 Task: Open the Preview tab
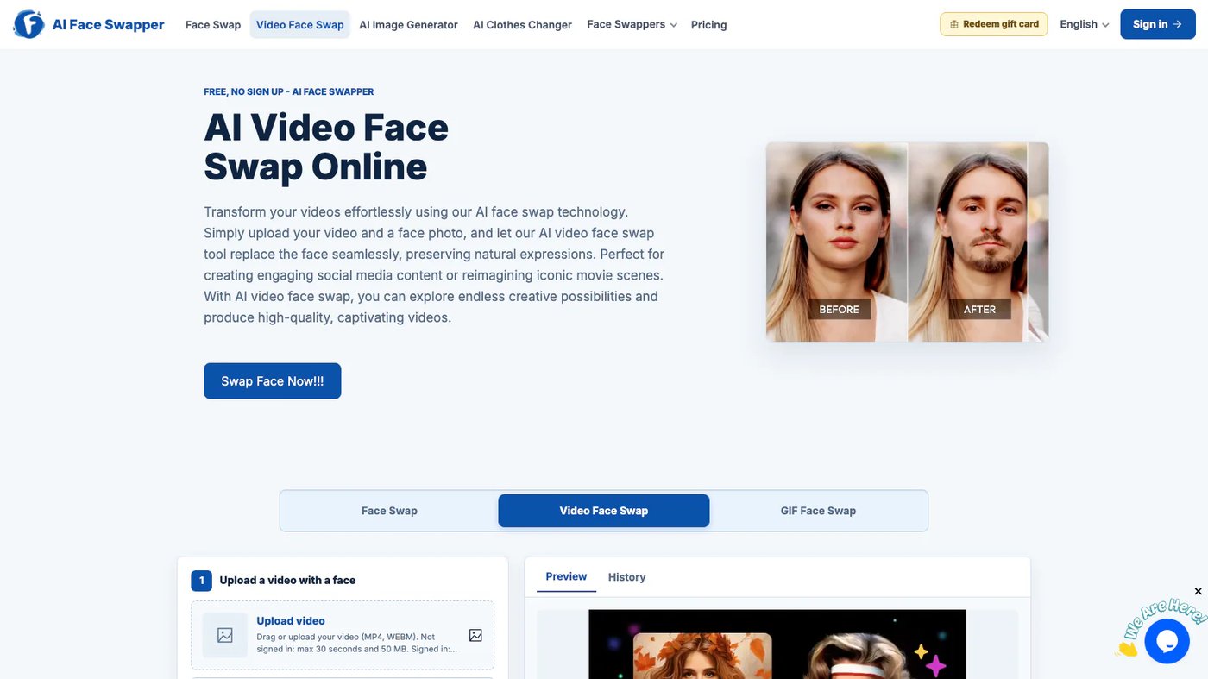(x=566, y=576)
